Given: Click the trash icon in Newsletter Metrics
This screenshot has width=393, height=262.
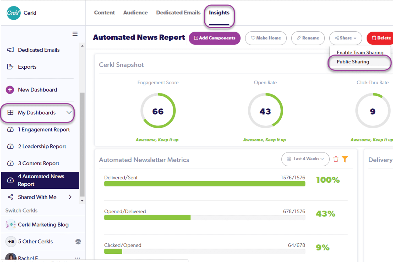Looking at the screenshot, I should click(x=336, y=159).
